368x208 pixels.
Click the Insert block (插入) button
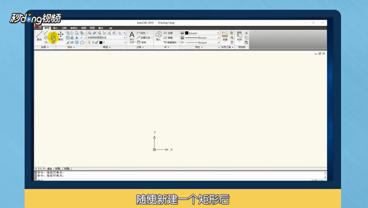(158, 36)
